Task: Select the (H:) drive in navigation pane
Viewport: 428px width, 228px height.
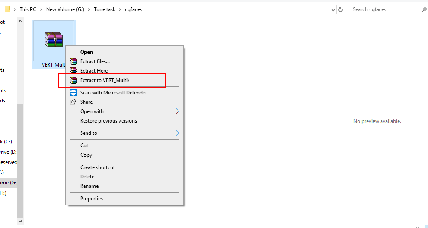Action: [x=3, y=193]
